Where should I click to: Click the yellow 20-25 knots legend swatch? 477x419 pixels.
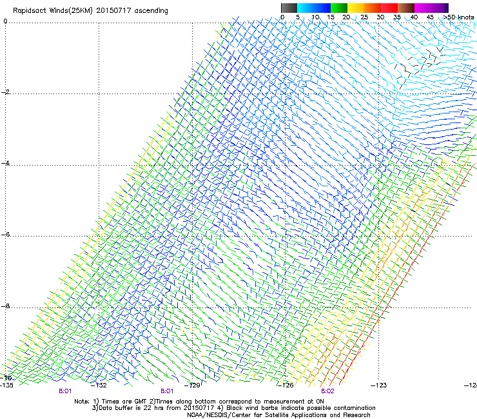(x=356, y=8)
